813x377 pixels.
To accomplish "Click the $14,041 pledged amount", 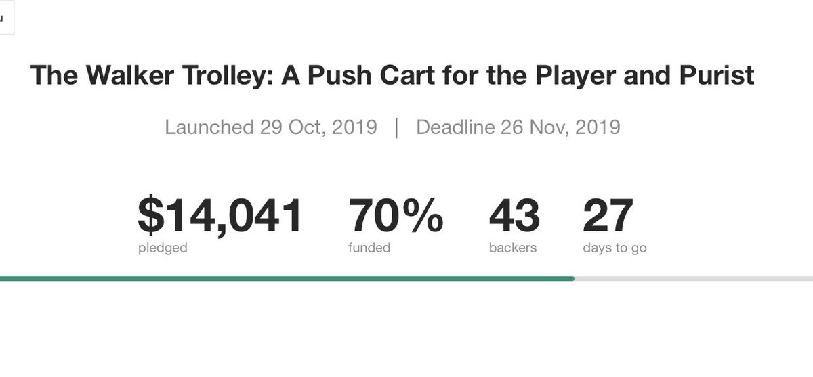I will point(220,216).
